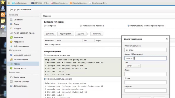Open yellow notes icon in left sidebar
The image size is (175, 98).
tap(3, 21)
